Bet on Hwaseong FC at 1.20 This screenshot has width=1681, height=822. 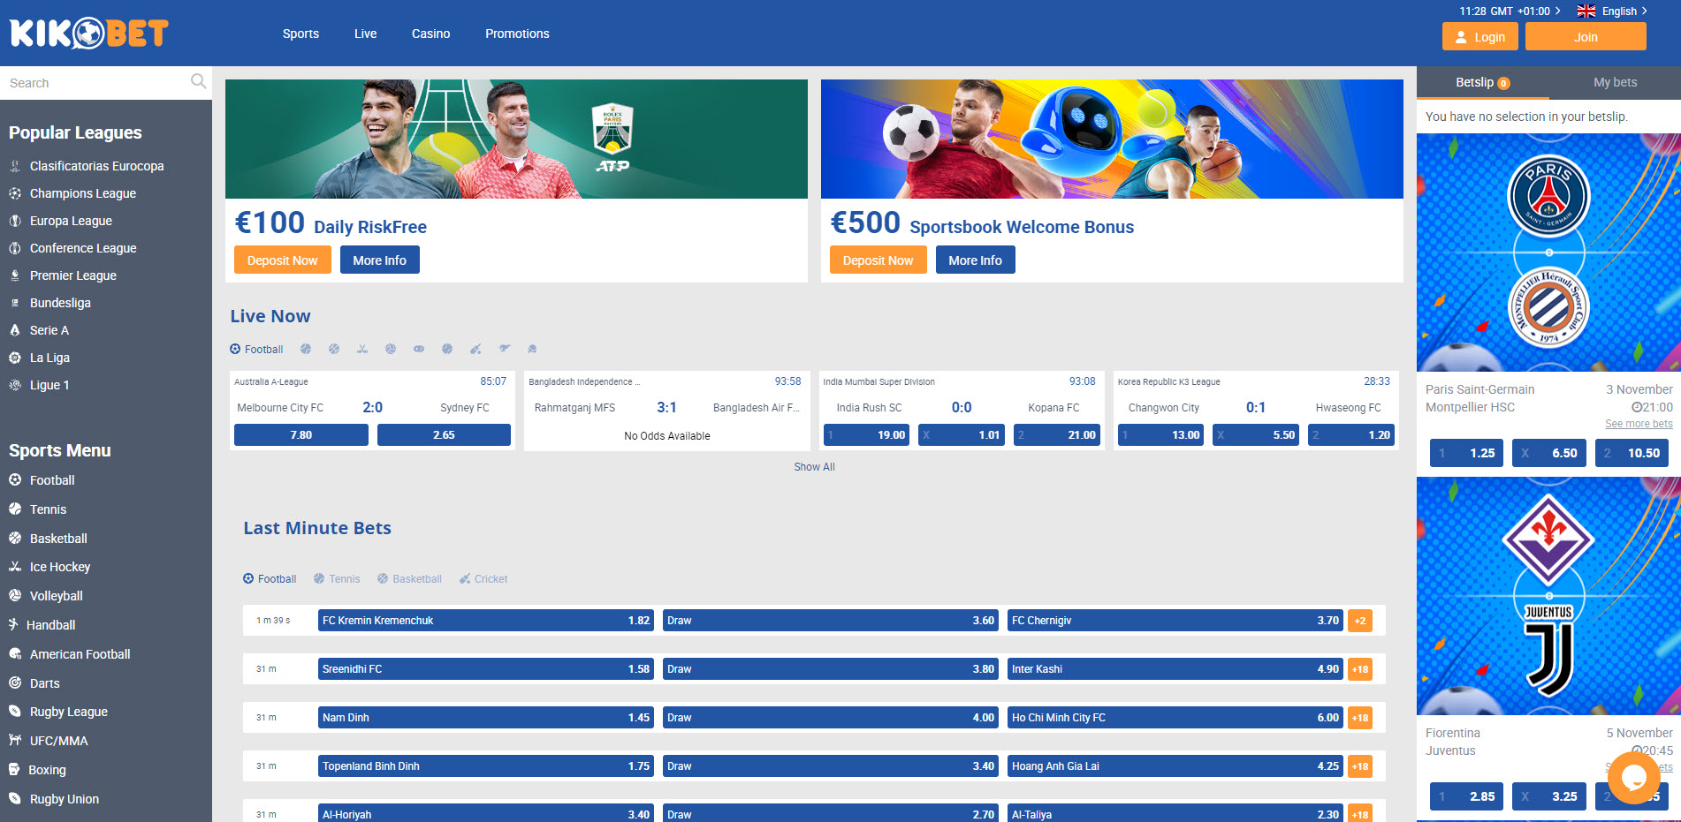coord(1351,435)
